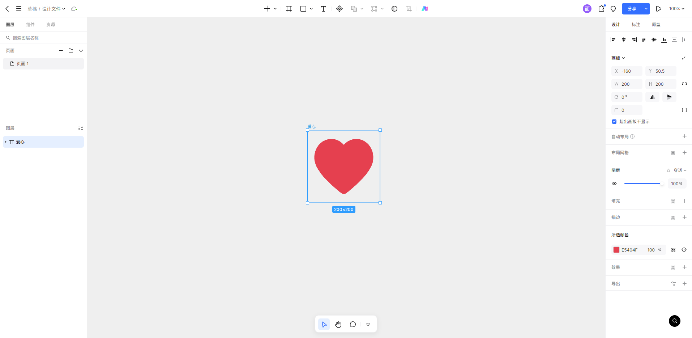Open the 穿透 blend mode dropdown
The height and width of the screenshot is (338, 692).
coord(680,170)
